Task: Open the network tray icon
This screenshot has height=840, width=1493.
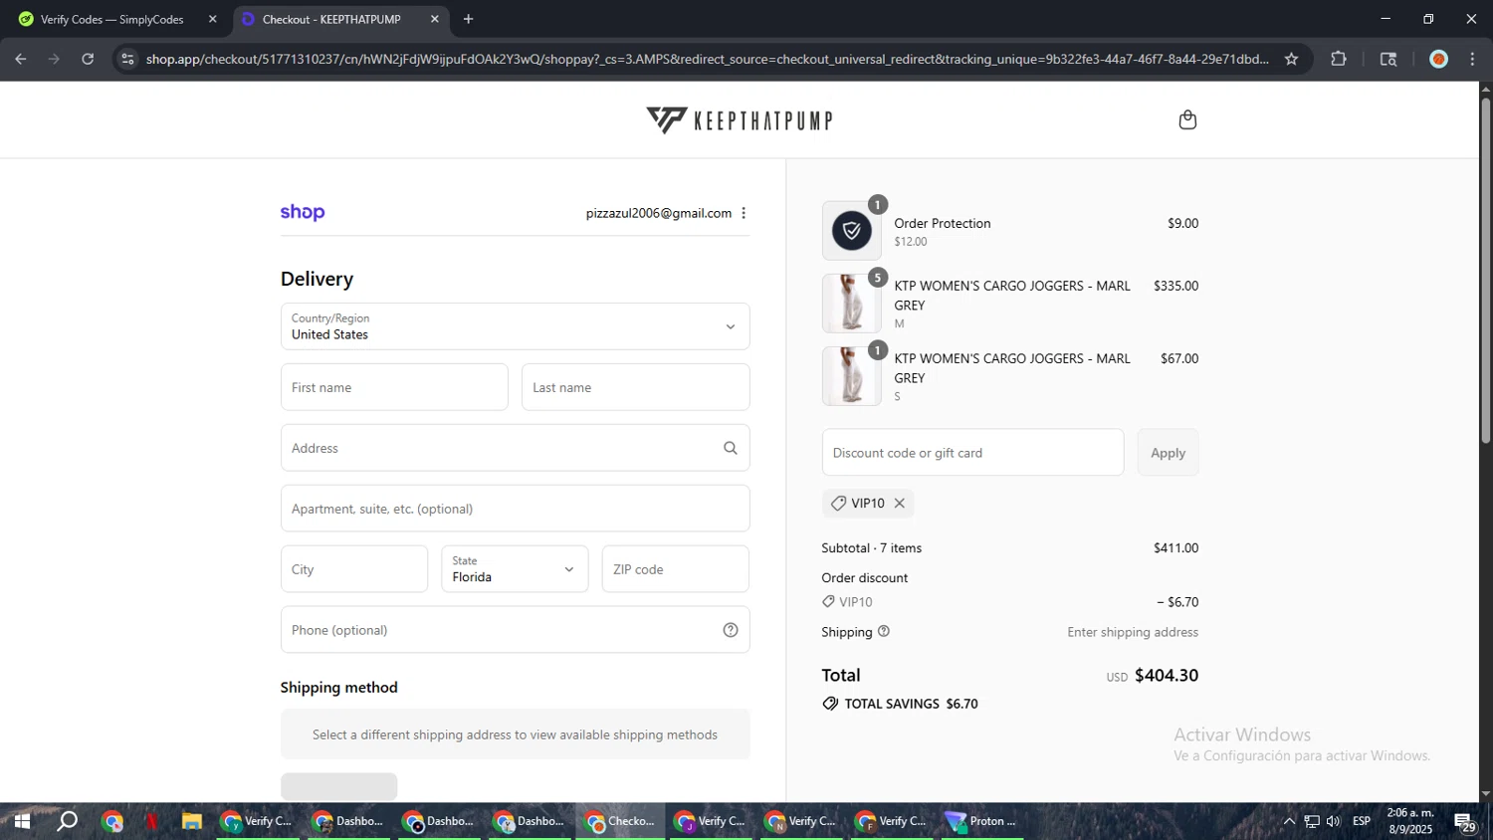Action: 1312,821
